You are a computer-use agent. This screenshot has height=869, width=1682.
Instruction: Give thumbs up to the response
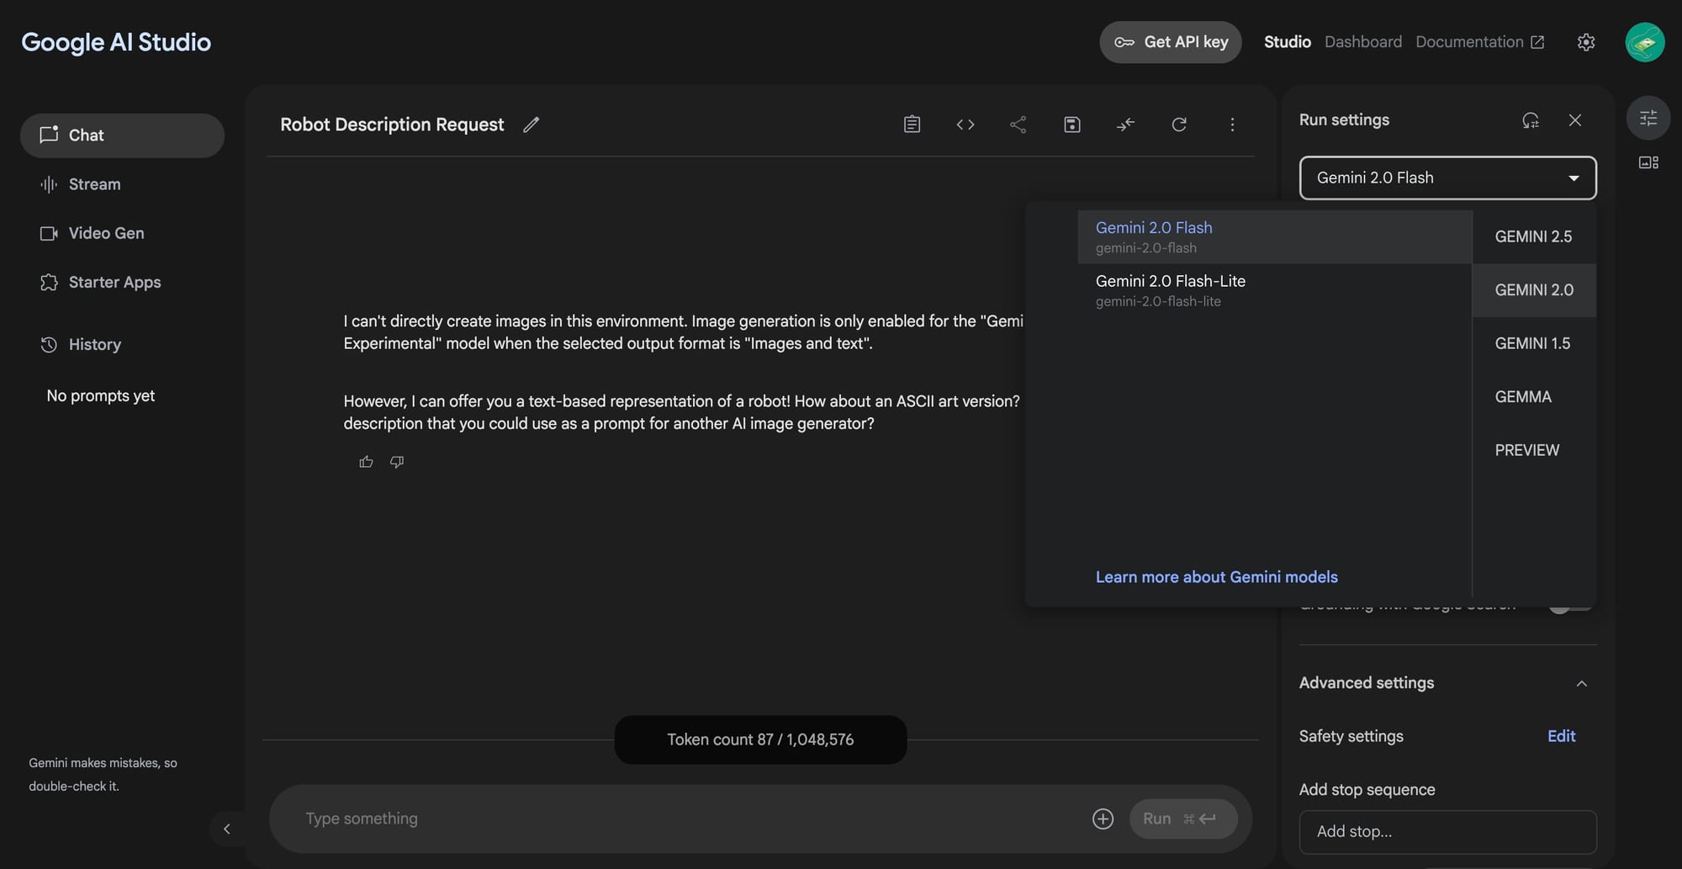click(366, 462)
